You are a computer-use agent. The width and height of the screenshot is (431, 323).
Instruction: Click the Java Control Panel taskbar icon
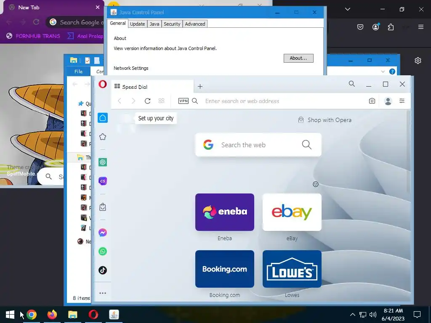point(114,315)
